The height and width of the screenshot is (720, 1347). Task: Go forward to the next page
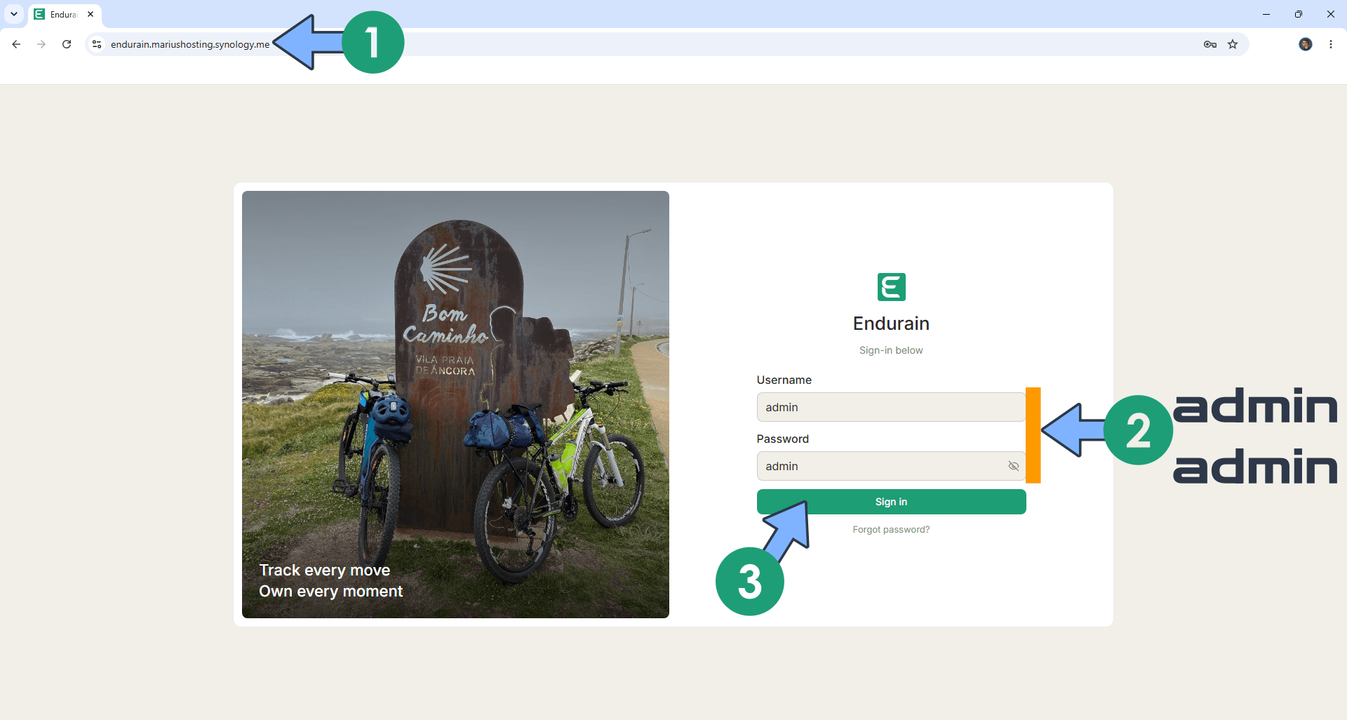(41, 44)
